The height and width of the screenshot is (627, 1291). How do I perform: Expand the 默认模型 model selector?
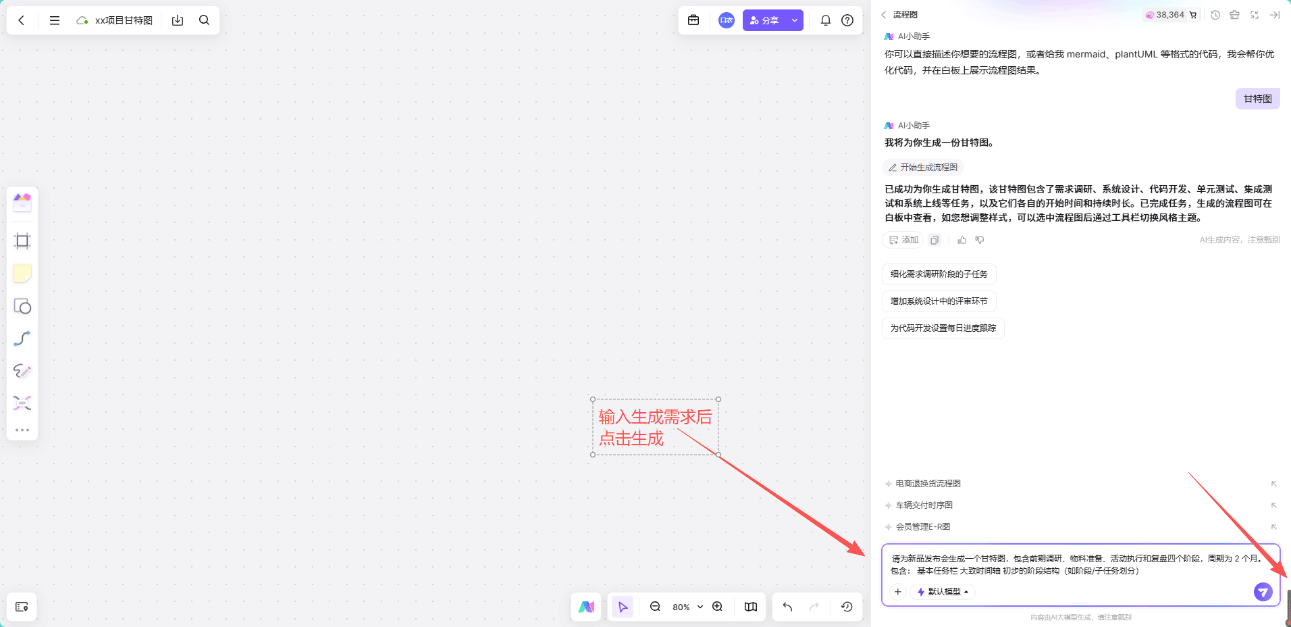943,591
